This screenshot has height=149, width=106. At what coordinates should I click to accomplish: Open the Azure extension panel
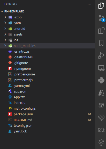pos(101,93)
